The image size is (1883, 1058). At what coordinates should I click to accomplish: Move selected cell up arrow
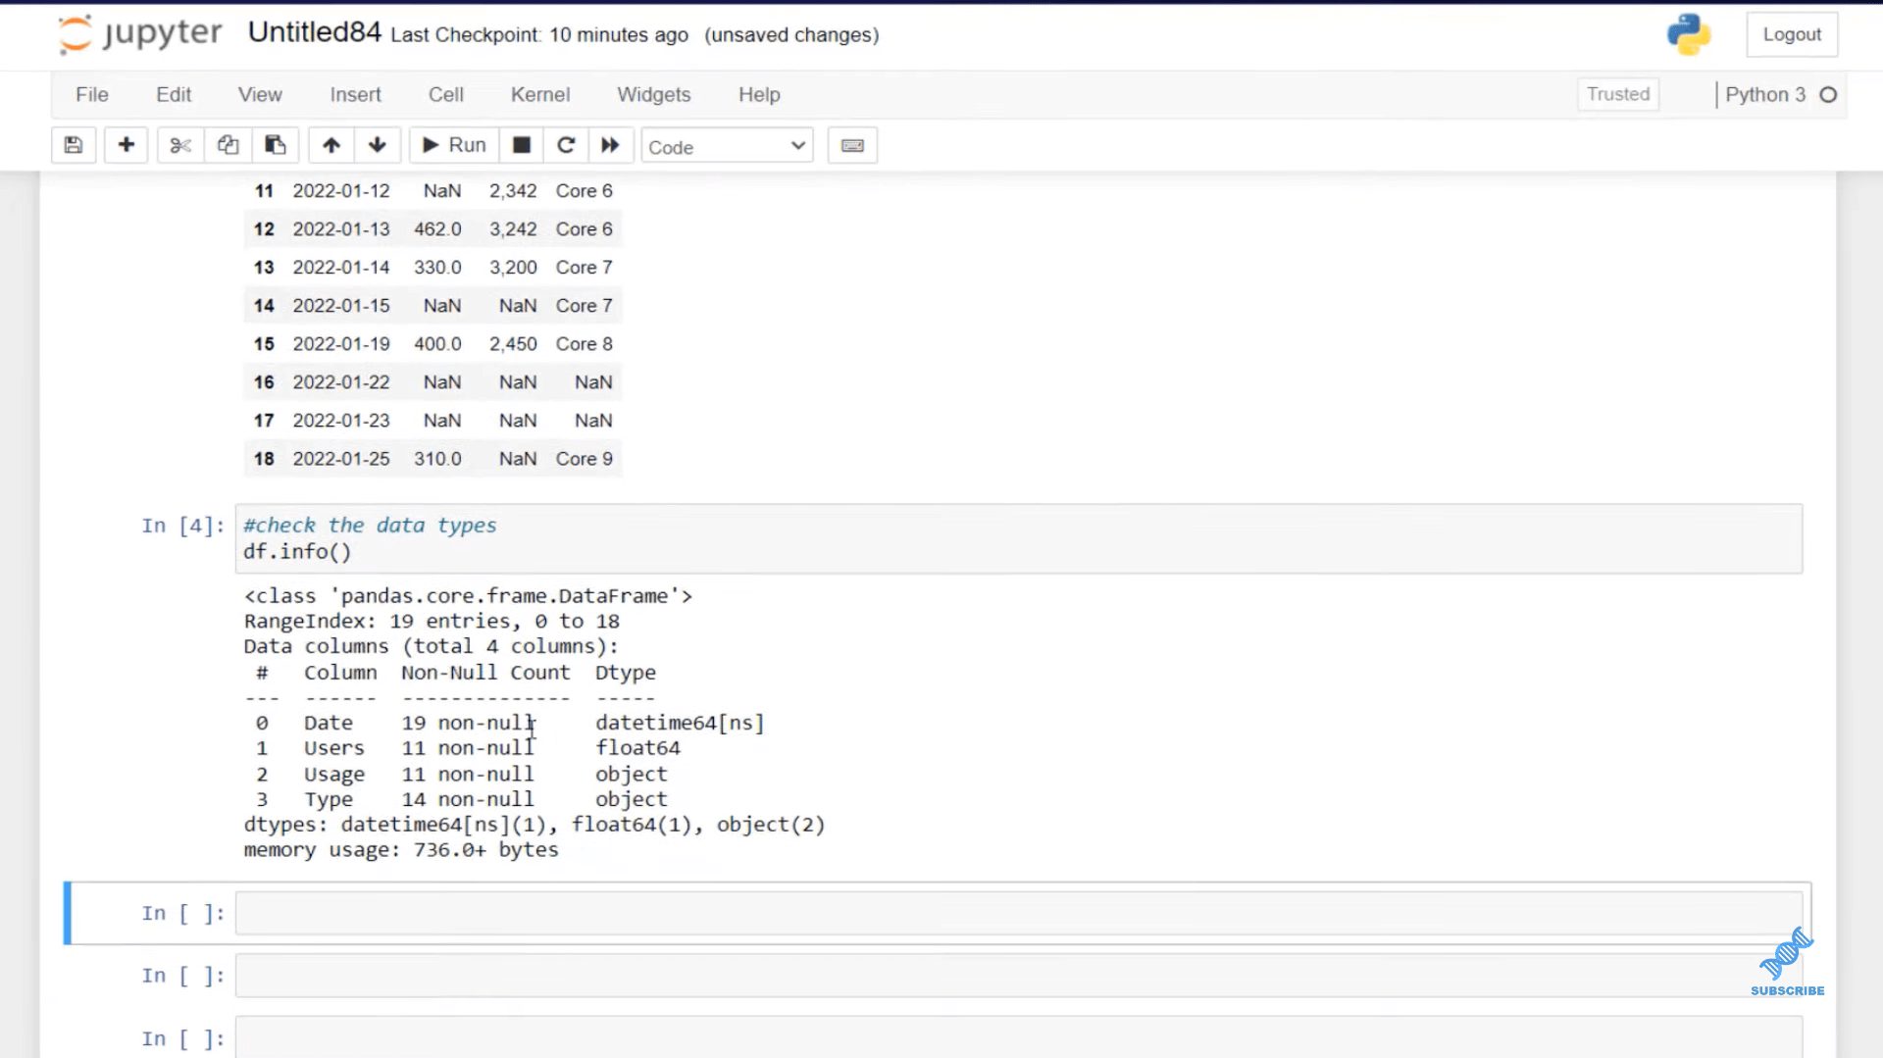(331, 145)
